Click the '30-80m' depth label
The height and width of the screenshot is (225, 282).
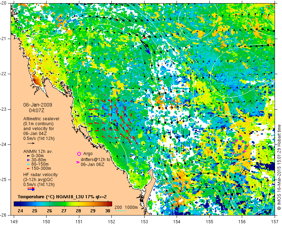click(39, 160)
